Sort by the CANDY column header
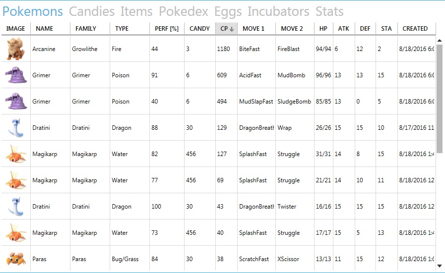Screen dimensions: 445x273 pos(200,29)
